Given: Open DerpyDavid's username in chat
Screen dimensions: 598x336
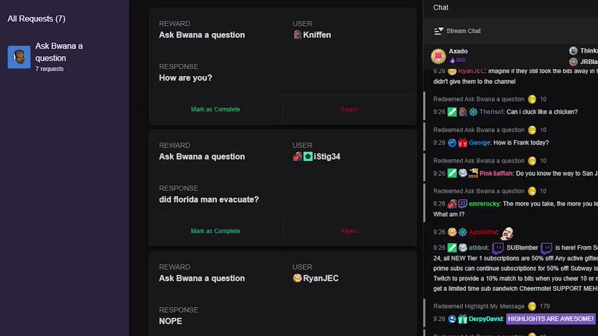Looking at the screenshot, I should tap(486, 319).
